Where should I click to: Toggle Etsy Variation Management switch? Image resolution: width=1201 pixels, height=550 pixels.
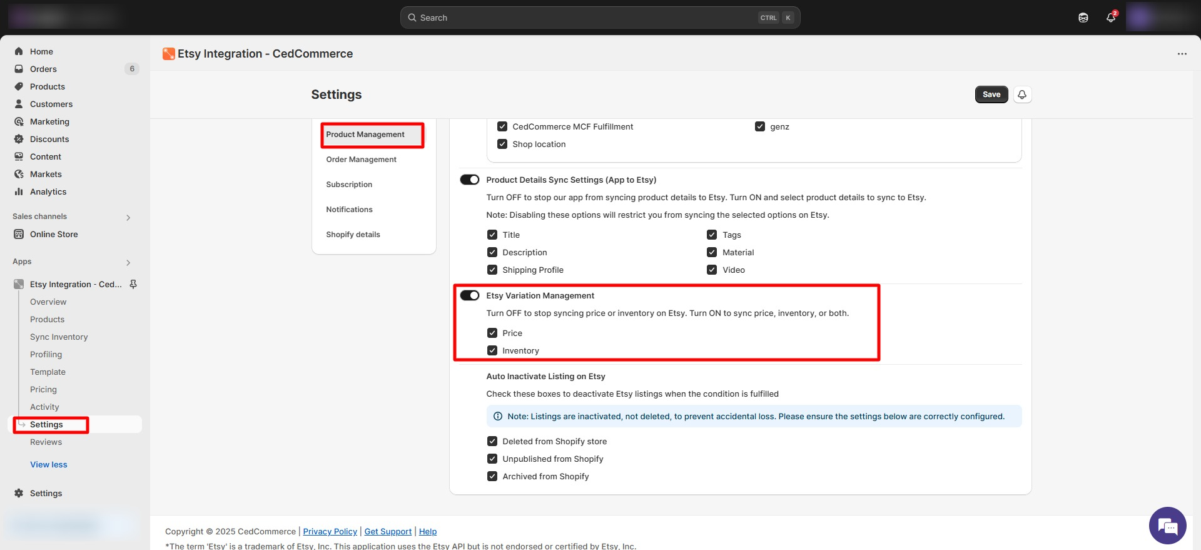[x=470, y=295]
